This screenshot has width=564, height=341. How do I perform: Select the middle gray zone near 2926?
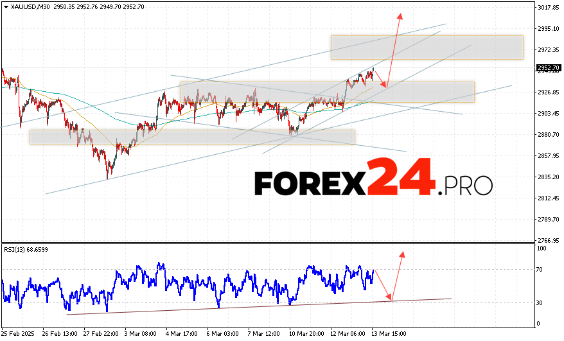point(326,91)
